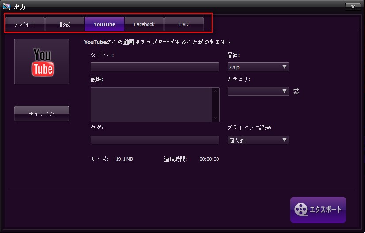Click into the 説明 text area
Viewport: 365px width, 233px height.
[x=151, y=105]
